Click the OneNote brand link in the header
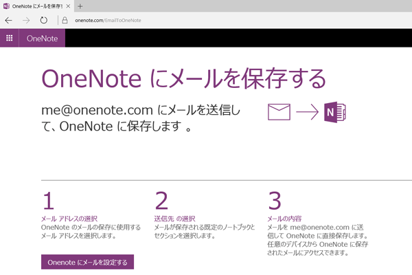Viewport: 412px width, 275px height. (42, 38)
